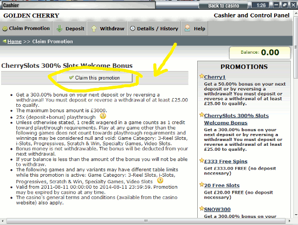Click the vertical scrollbar thumb

pos(296,47)
